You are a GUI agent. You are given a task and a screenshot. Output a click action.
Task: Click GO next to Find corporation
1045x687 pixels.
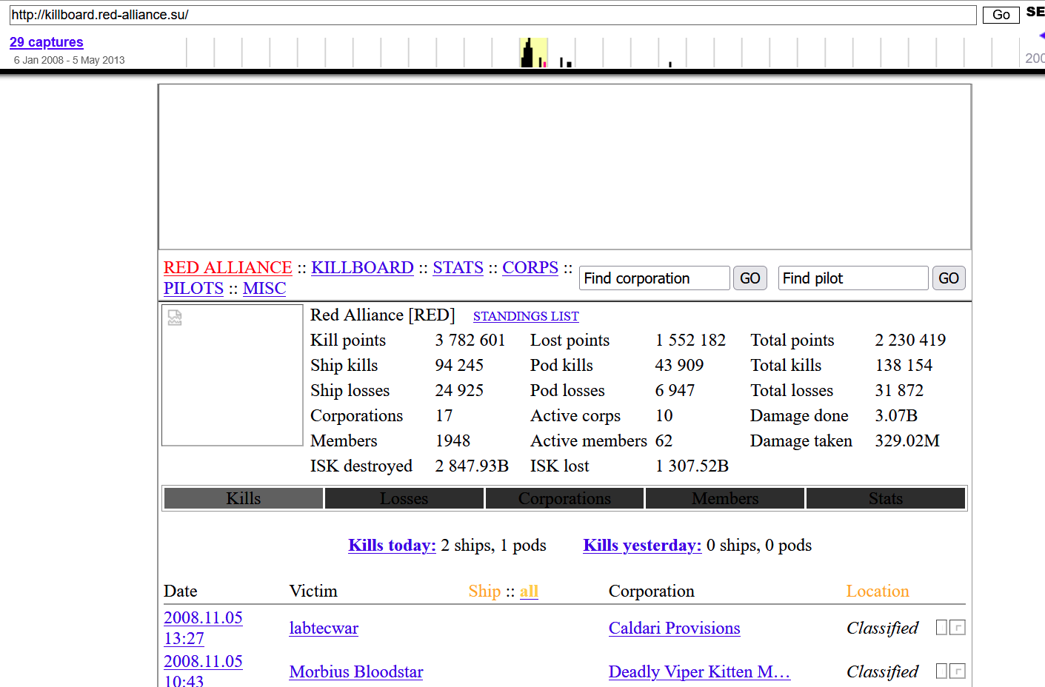[750, 278]
